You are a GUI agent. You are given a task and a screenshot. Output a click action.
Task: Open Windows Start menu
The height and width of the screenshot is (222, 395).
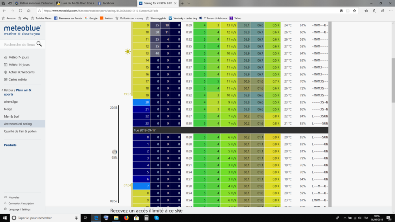pyautogui.click(x=5, y=218)
